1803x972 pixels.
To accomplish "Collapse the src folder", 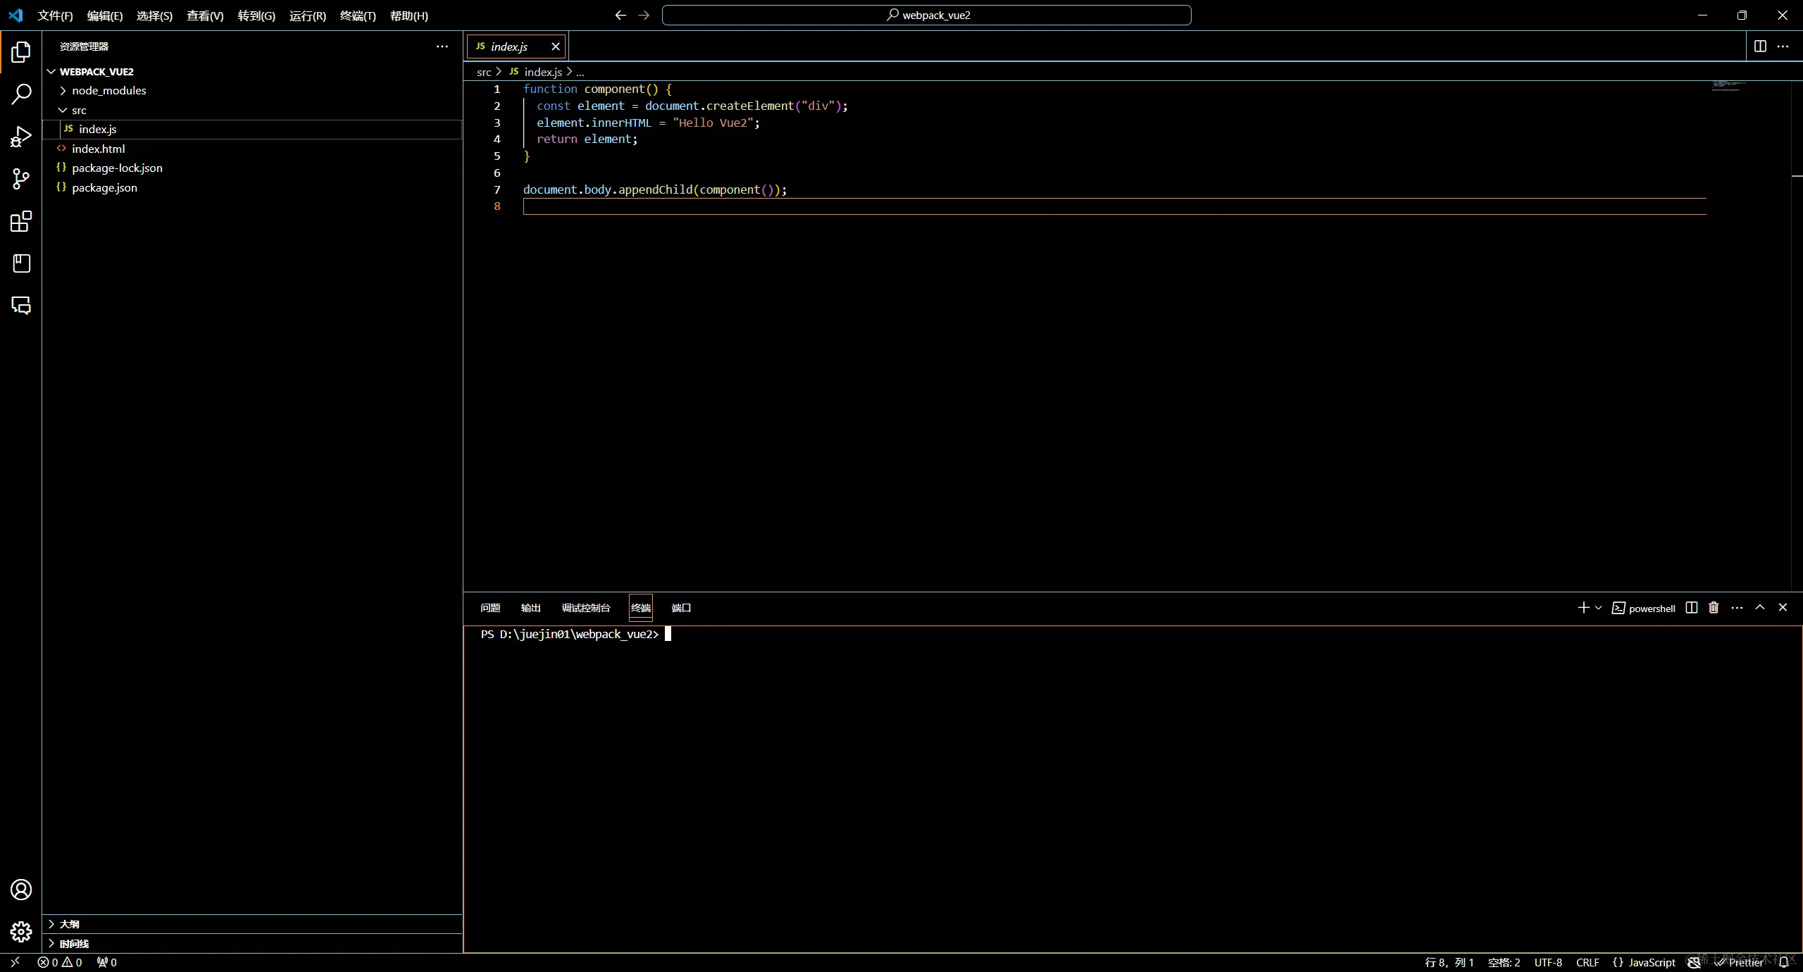I will pos(79,111).
